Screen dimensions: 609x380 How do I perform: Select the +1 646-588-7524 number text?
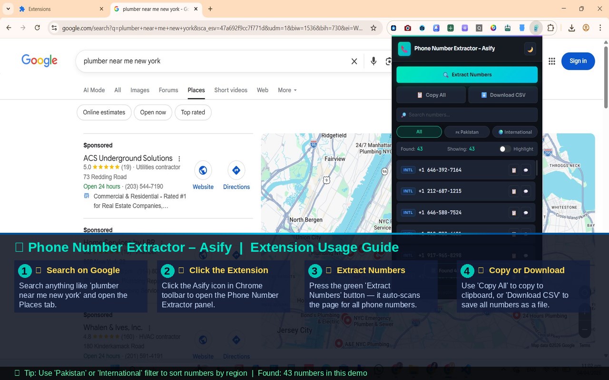click(x=440, y=213)
